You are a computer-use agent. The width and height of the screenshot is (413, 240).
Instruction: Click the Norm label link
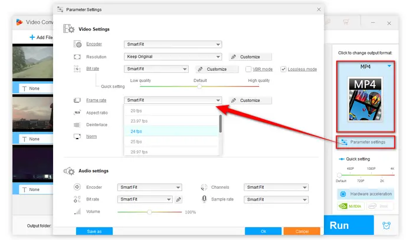coord(91,136)
